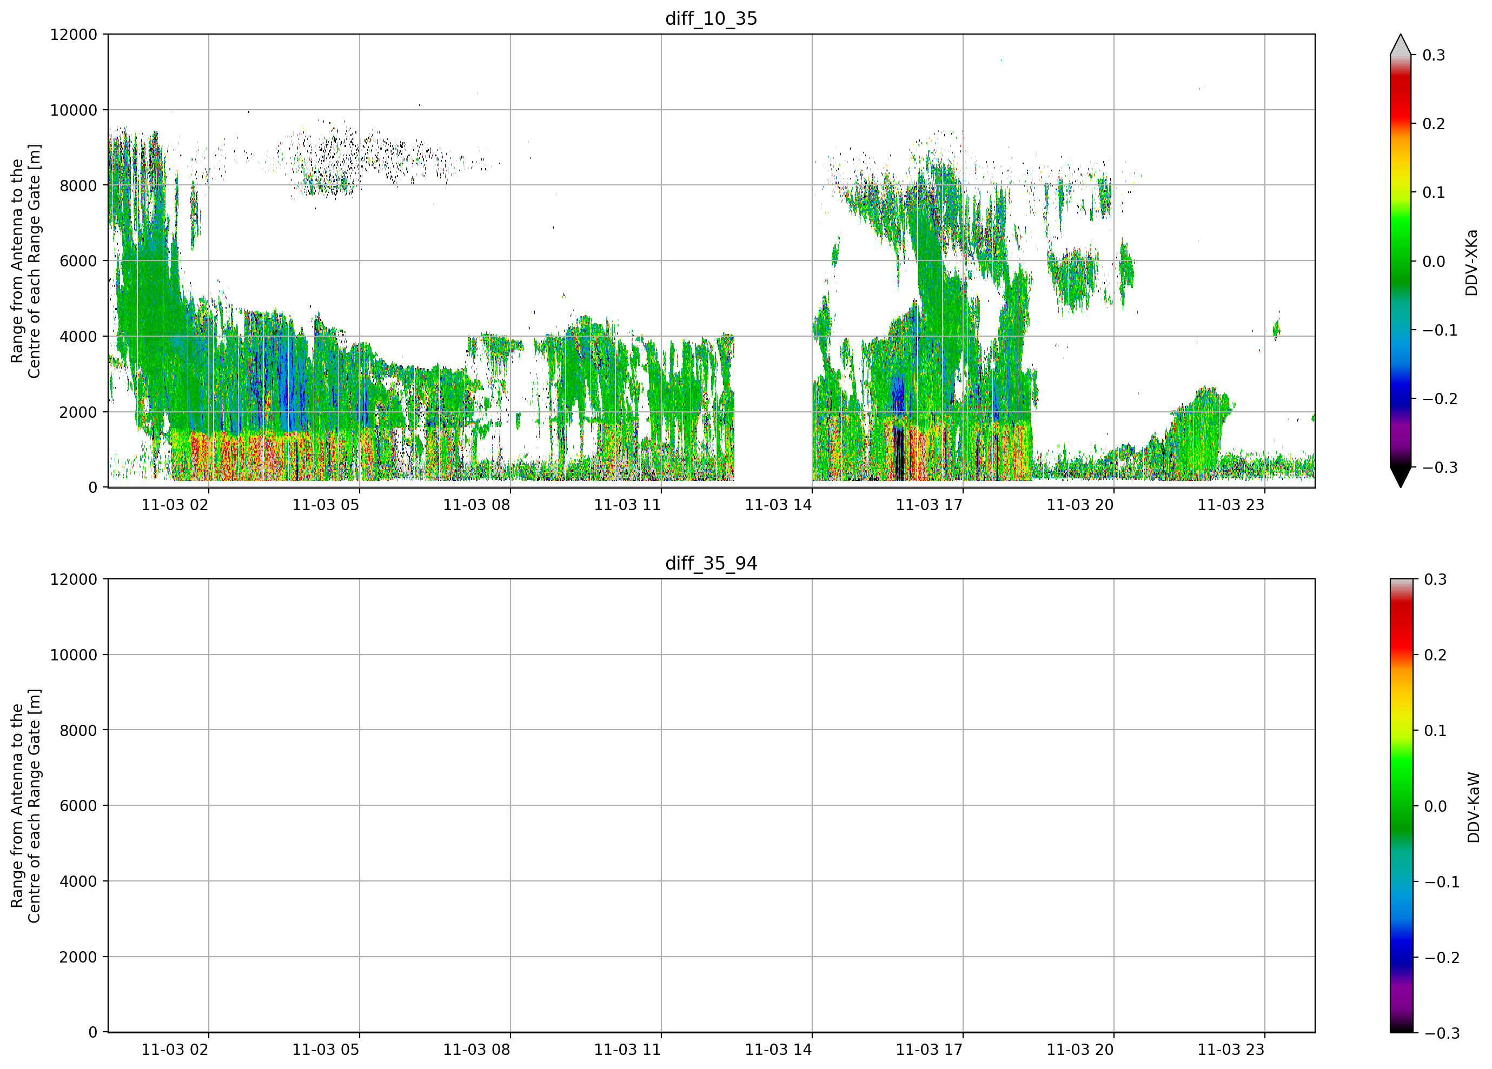Click the 0.2 tick on DDV-XKa colorbar
The height and width of the screenshot is (1069, 1492).
tap(1434, 124)
